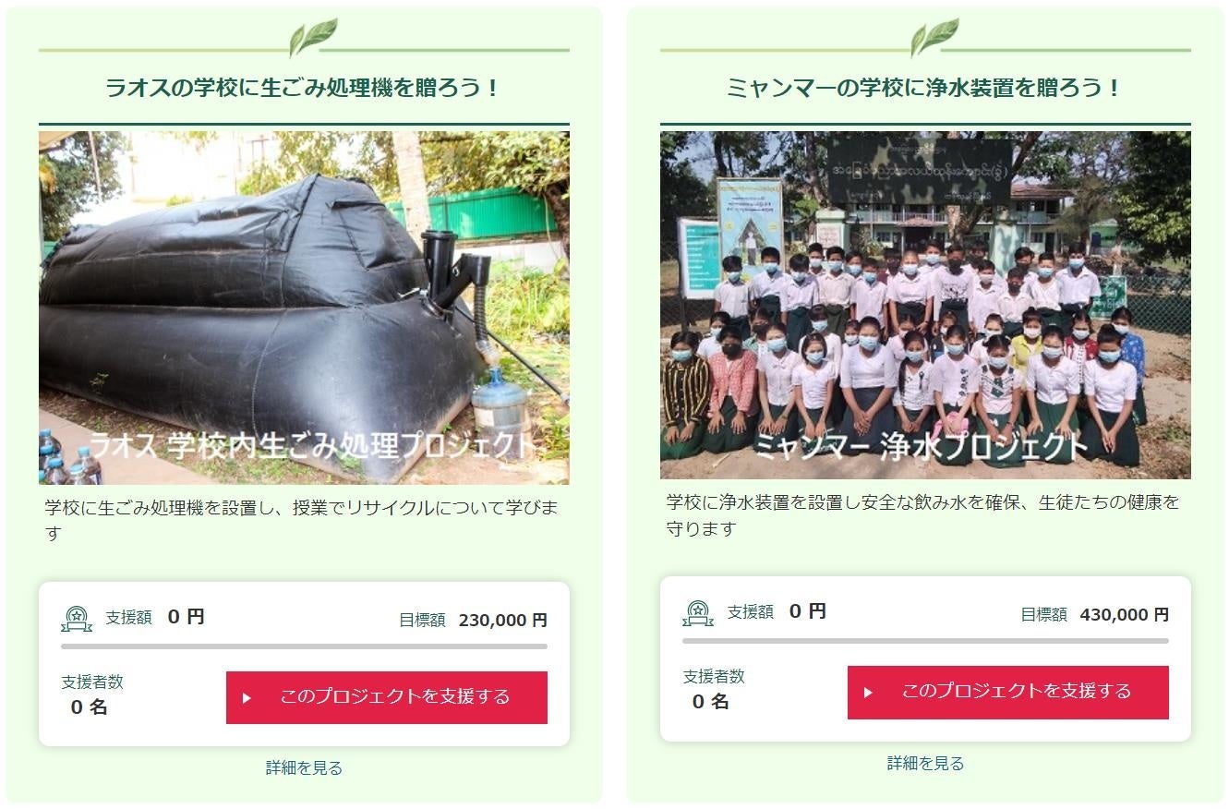Click the Laos project description text
The image size is (1229, 809).
(x=302, y=520)
